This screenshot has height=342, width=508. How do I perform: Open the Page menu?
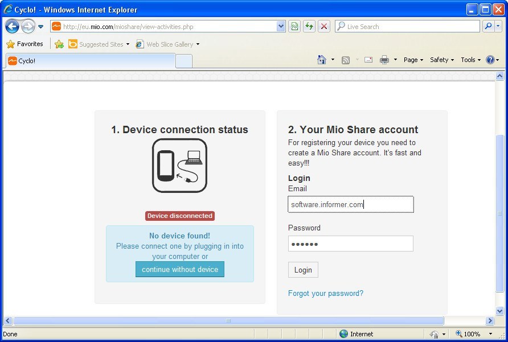click(413, 60)
